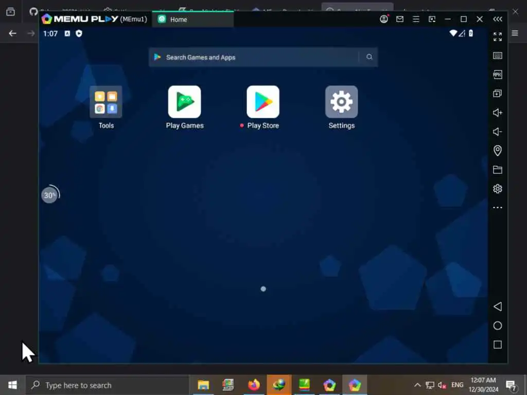The image size is (527, 395).
Task: Click the mini window mode icon
Action: [432, 19]
